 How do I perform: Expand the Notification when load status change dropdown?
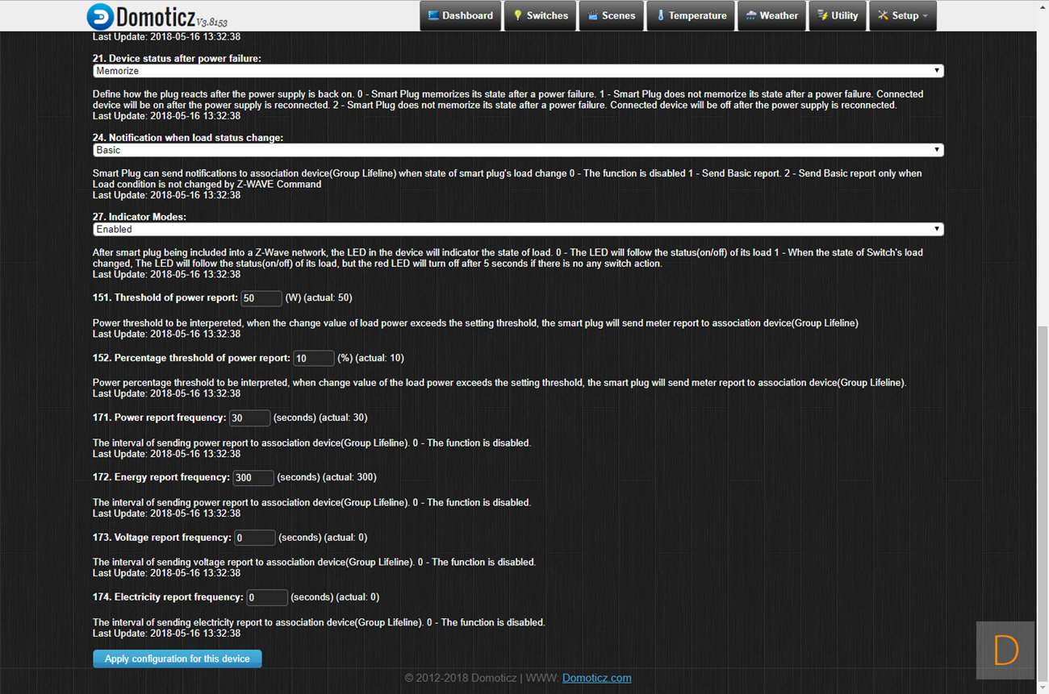point(518,150)
